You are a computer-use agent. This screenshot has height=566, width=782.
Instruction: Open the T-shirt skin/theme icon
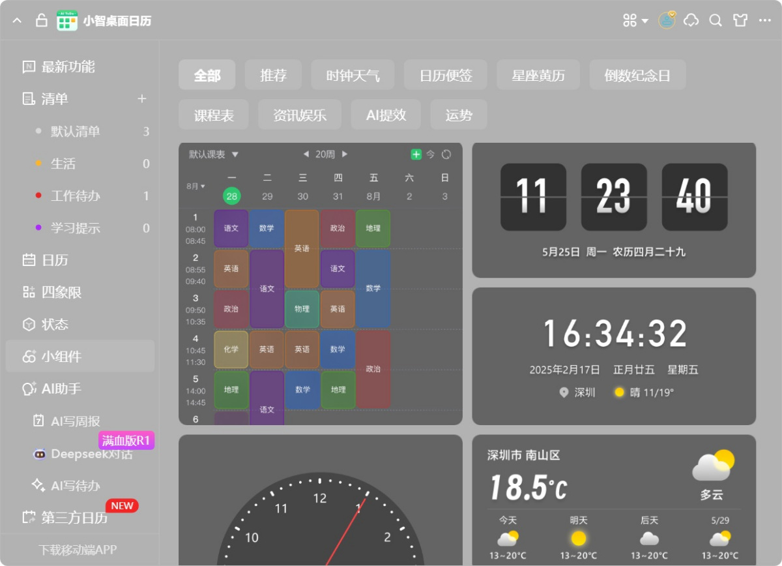coord(740,20)
